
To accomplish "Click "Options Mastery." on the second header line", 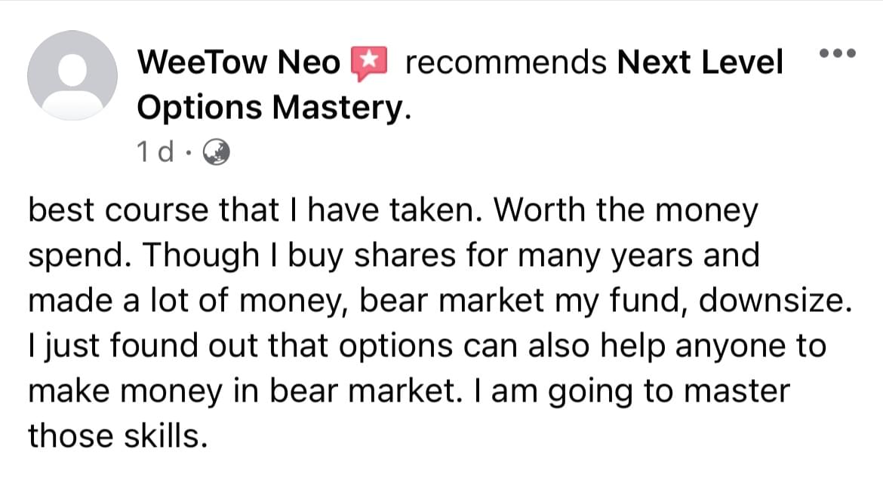I will (x=275, y=108).
